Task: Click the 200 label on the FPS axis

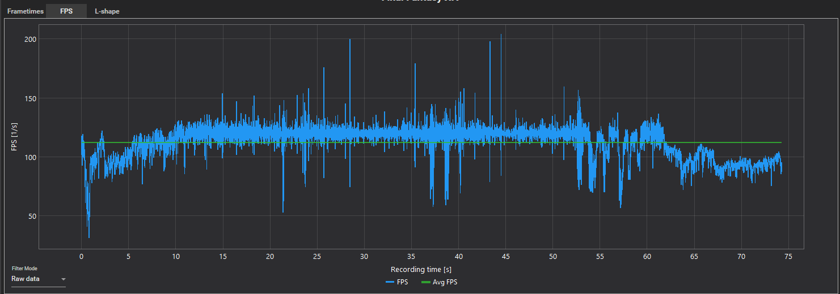Action: click(31, 39)
